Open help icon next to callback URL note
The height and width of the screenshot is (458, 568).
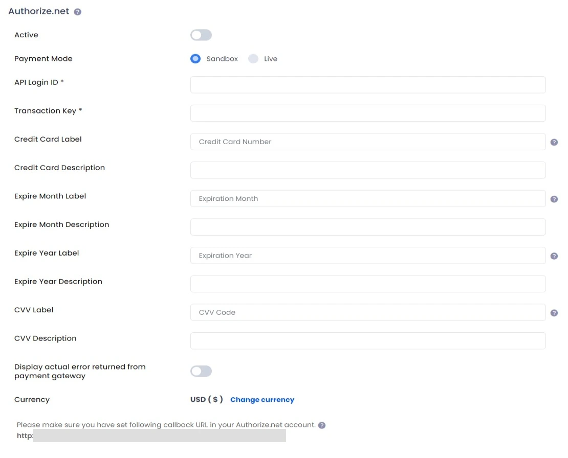tap(322, 425)
